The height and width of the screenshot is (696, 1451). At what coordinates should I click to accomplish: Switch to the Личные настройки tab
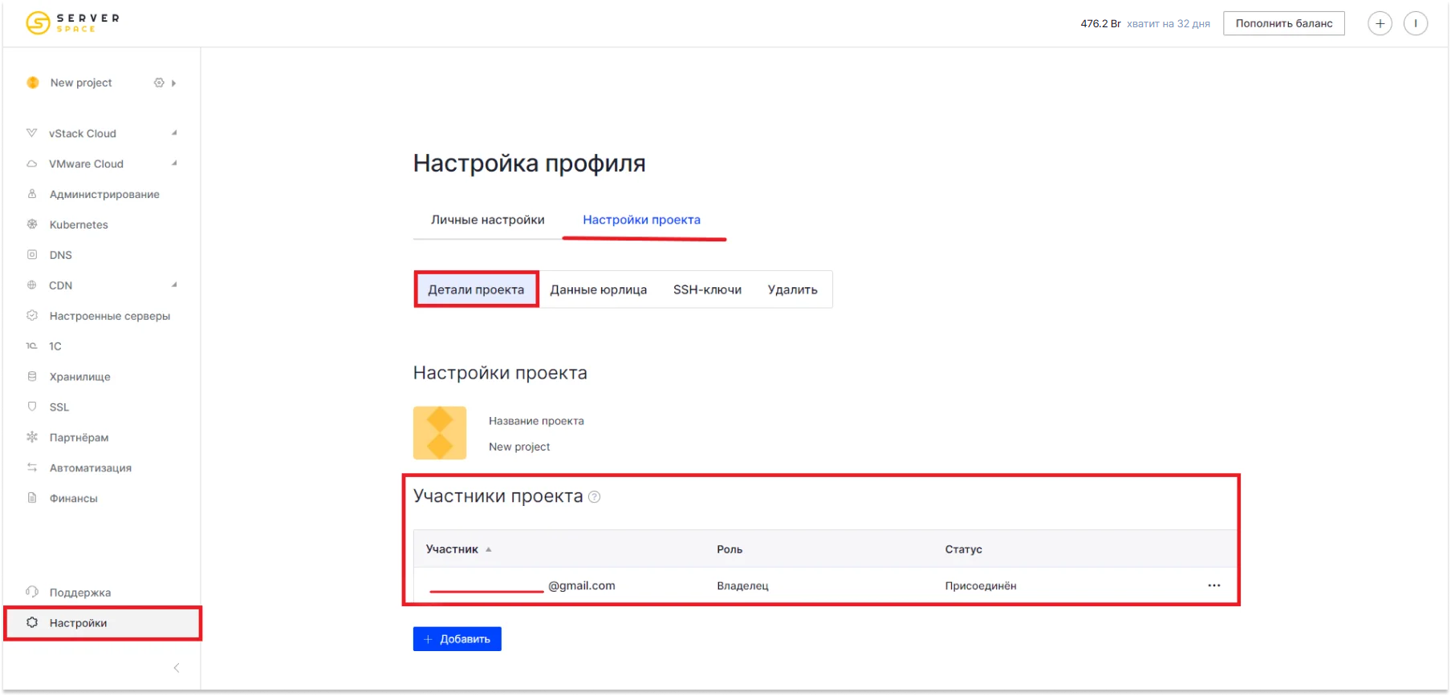click(x=488, y=220)
